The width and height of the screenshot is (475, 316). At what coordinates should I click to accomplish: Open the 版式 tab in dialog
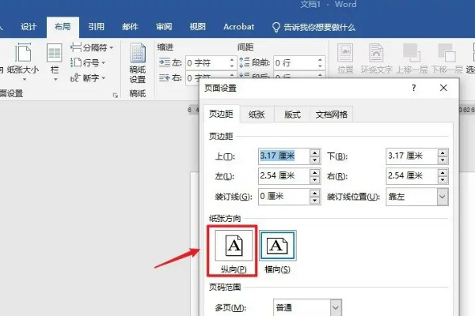click(x=292, y=115)
